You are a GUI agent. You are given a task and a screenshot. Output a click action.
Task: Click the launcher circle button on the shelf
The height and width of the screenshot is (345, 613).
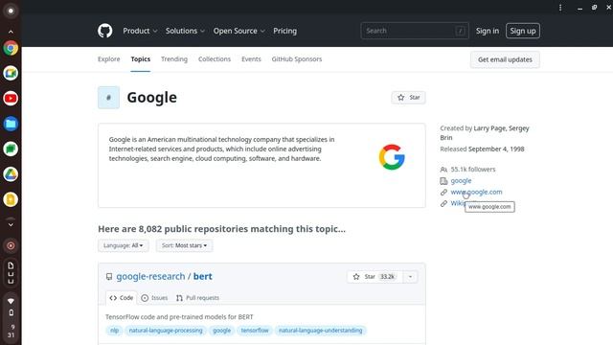11,11
